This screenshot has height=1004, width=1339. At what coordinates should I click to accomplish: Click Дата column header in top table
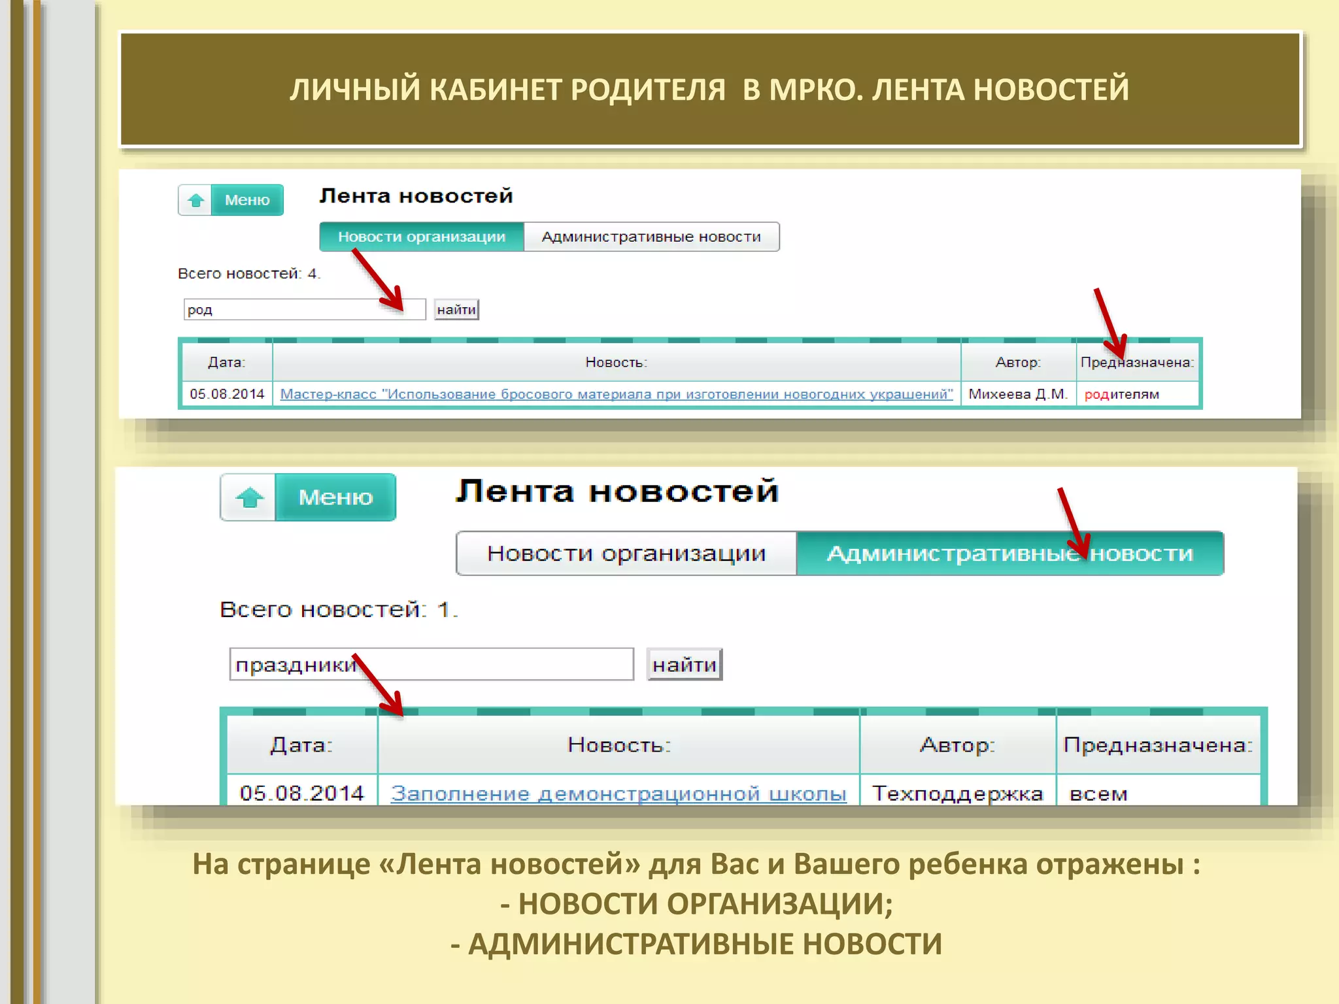coord(226,362)
